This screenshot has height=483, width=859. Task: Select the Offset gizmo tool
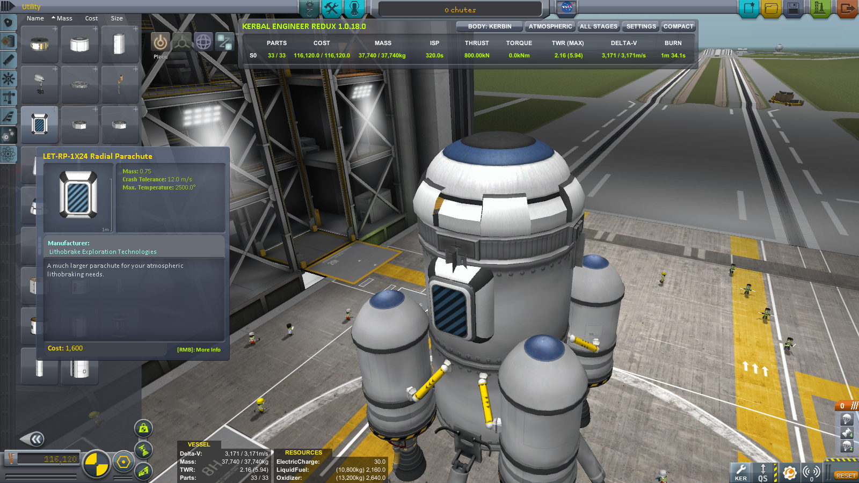point(181,42)
